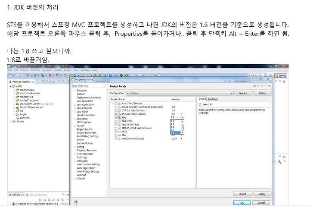Collapse the ex00 project tree
Screen dimensions: 310x208
click(x=11, y=86)
